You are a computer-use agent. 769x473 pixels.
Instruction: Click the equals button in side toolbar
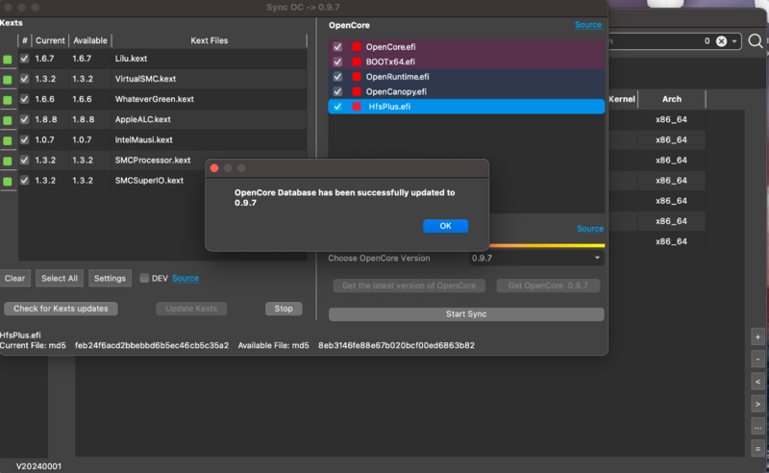(757, 449)
